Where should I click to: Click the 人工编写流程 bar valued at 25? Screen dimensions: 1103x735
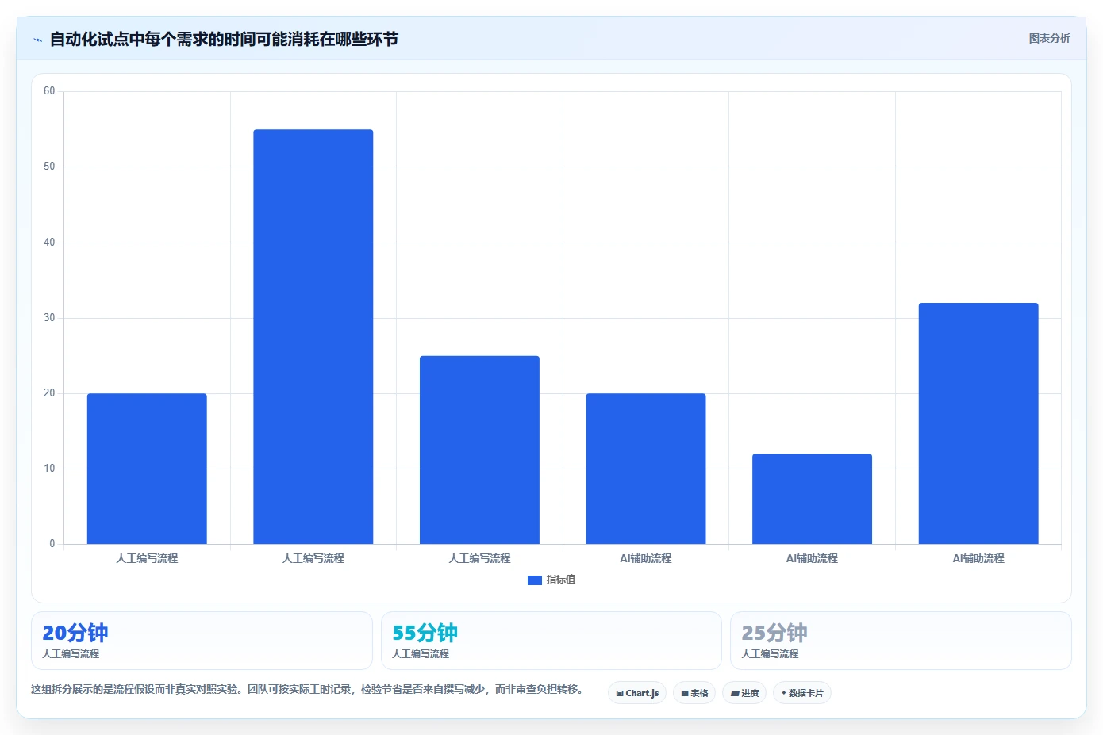[x=479, y=450]
